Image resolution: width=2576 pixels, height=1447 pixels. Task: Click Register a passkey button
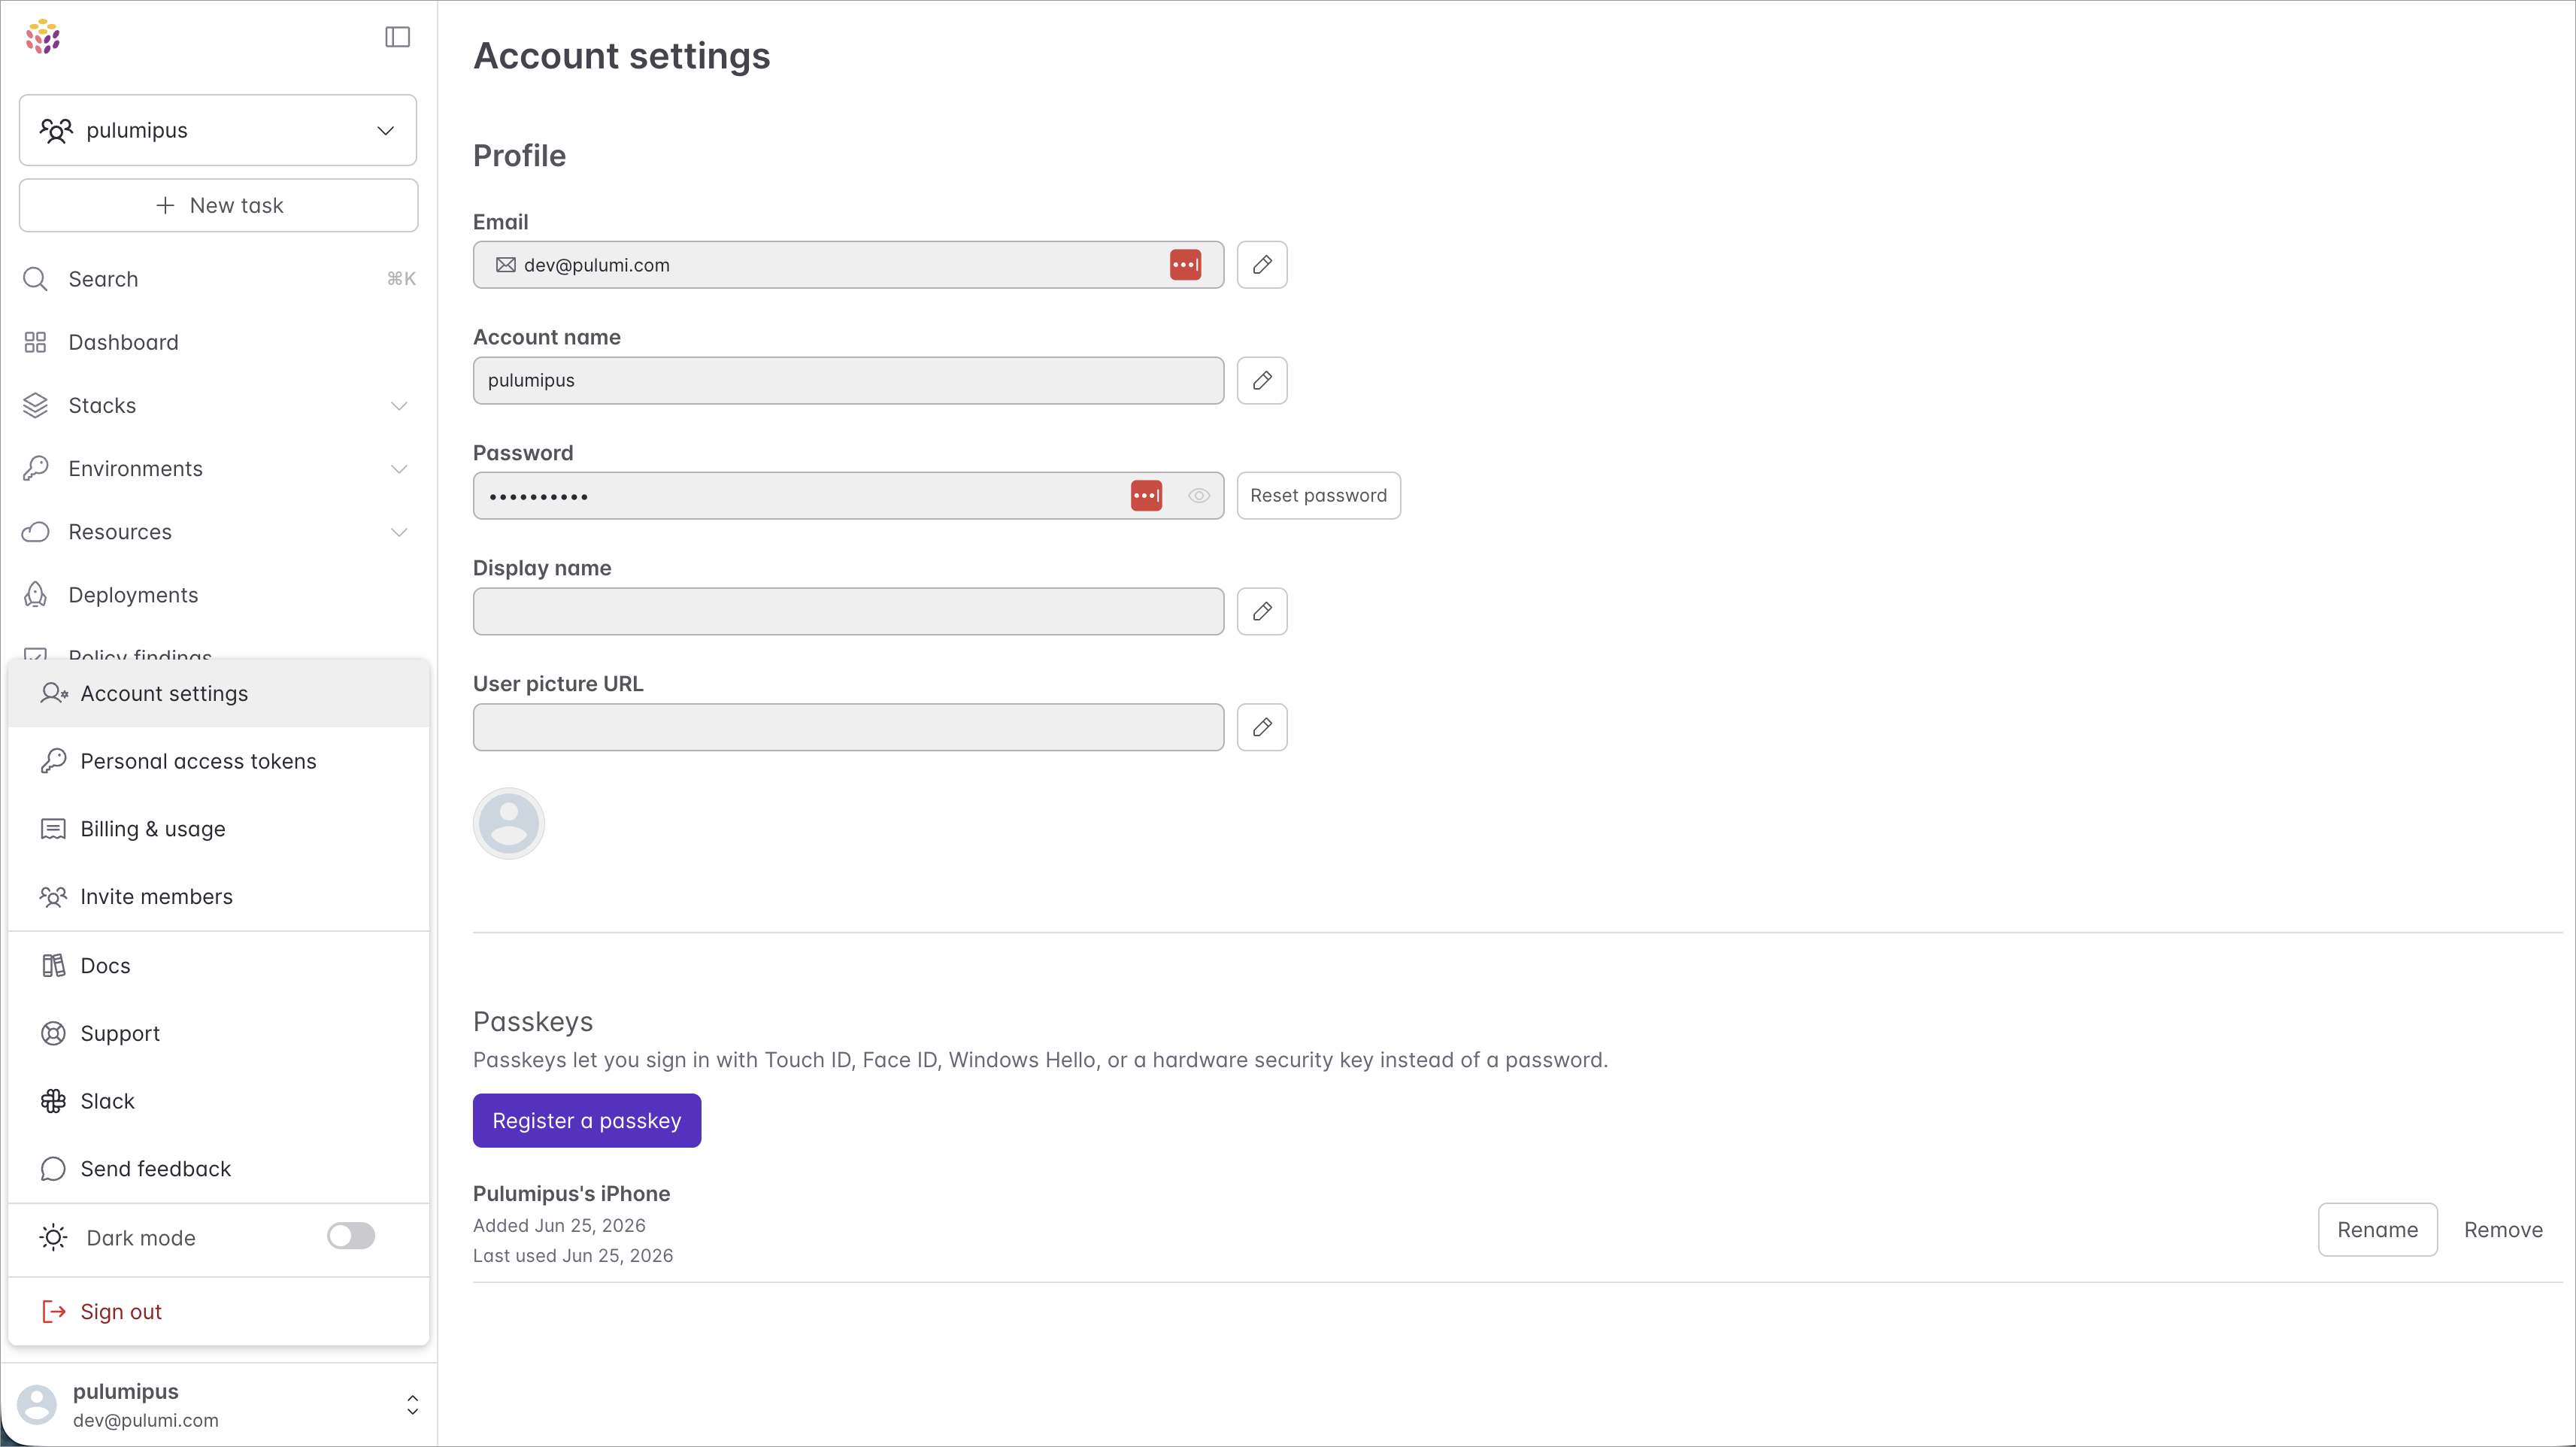587,1121
